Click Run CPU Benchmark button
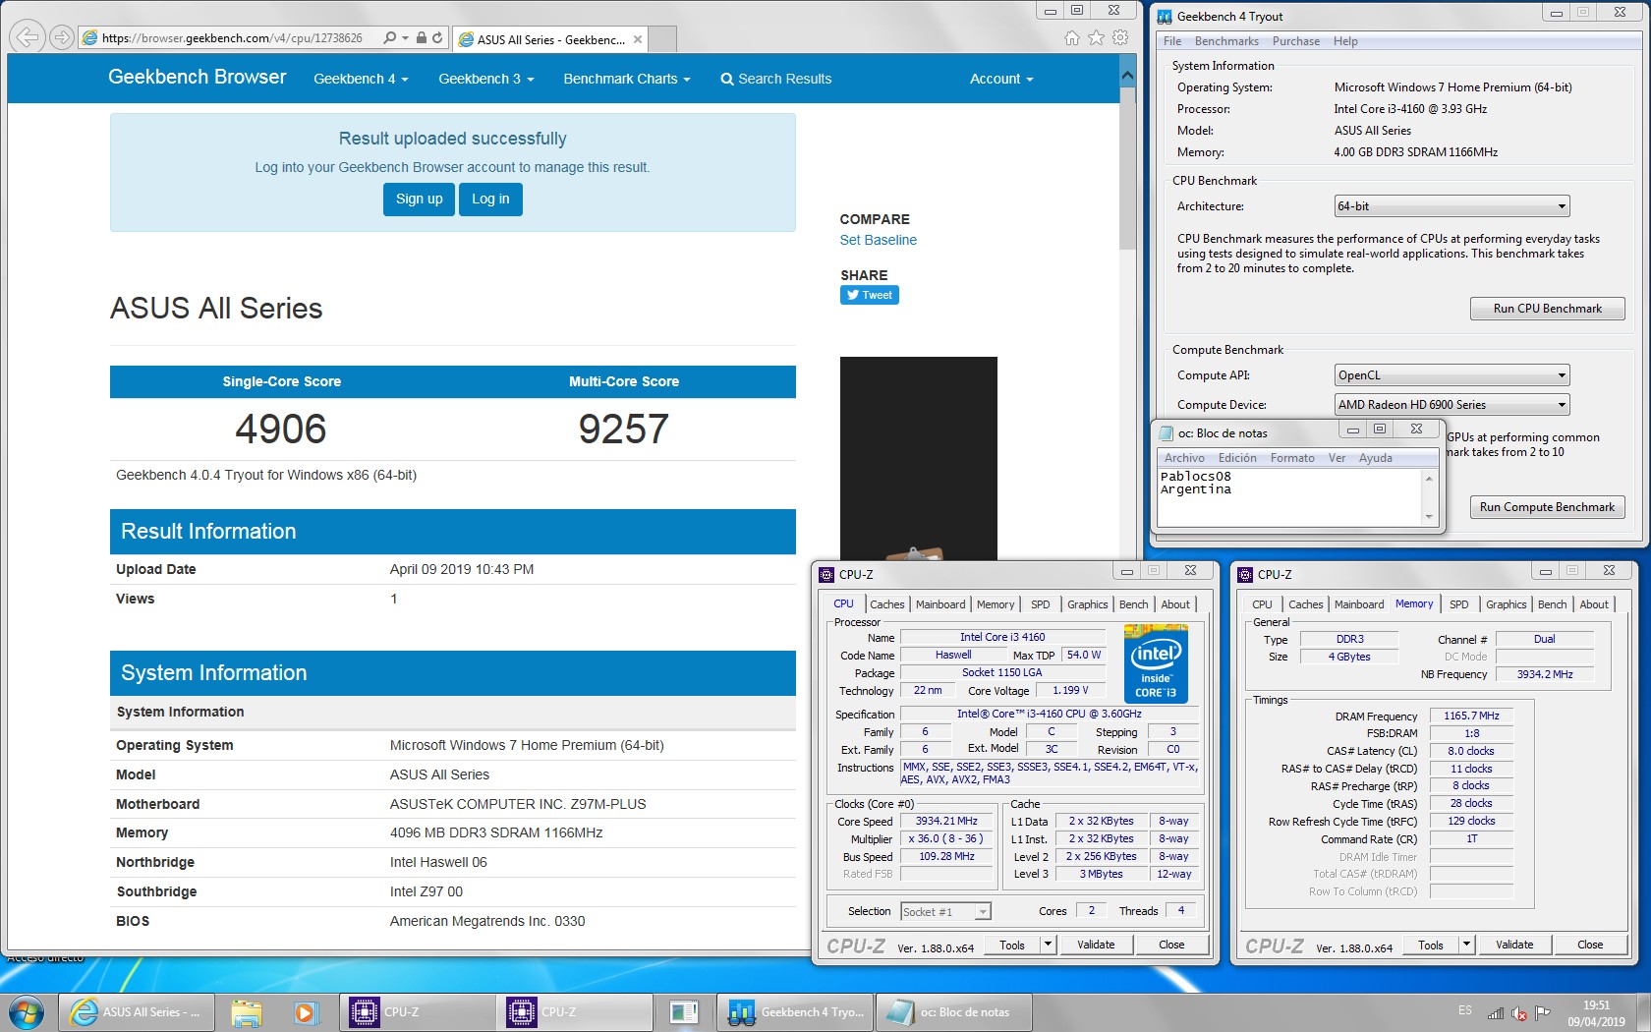 click(1547, 309)
